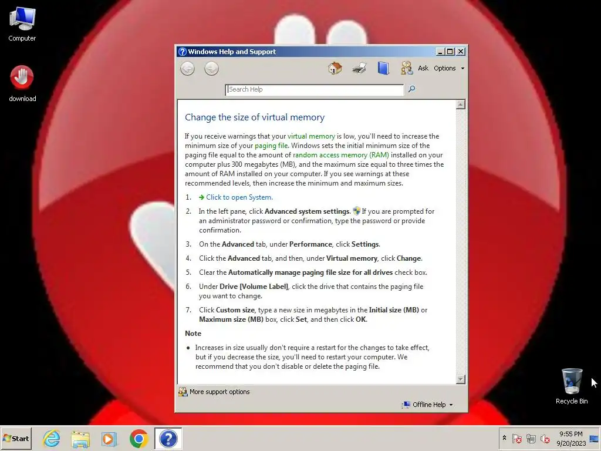
Task: Click the 'Custom size' text in step 7
Action: (x=235, y=310)
